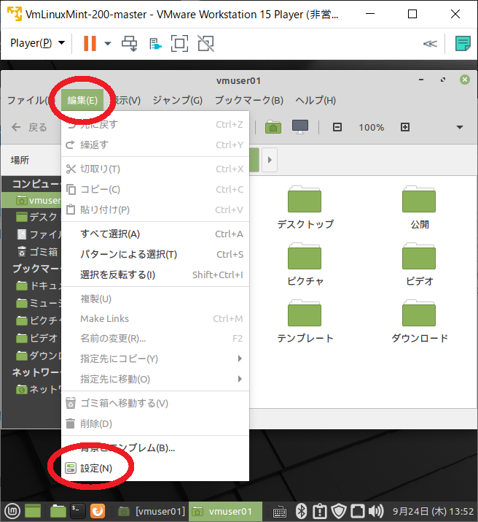Open the VMware notes icon

pos(463,43)
